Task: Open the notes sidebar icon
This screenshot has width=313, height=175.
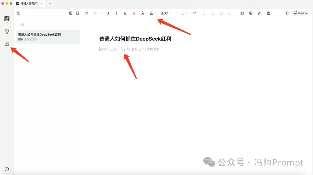Action: click(x=7, y=44)
